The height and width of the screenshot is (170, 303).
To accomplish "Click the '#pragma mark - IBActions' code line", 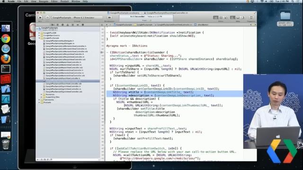I will click(x=127, y=46).
